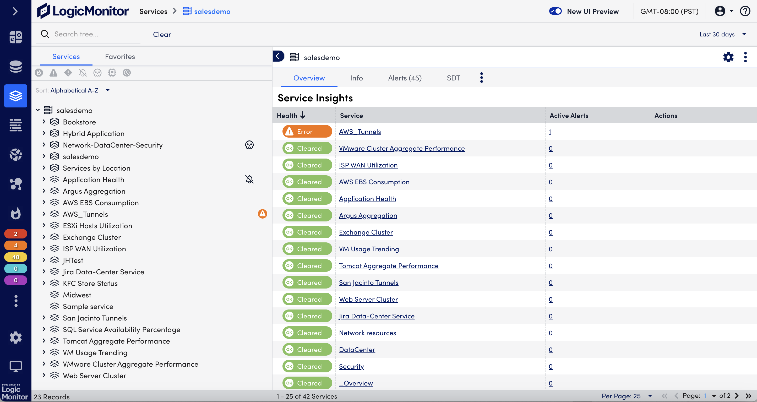The image size is (757, 402).
Task: Select the Alerts (45) tab
Action: click(405, 78)
